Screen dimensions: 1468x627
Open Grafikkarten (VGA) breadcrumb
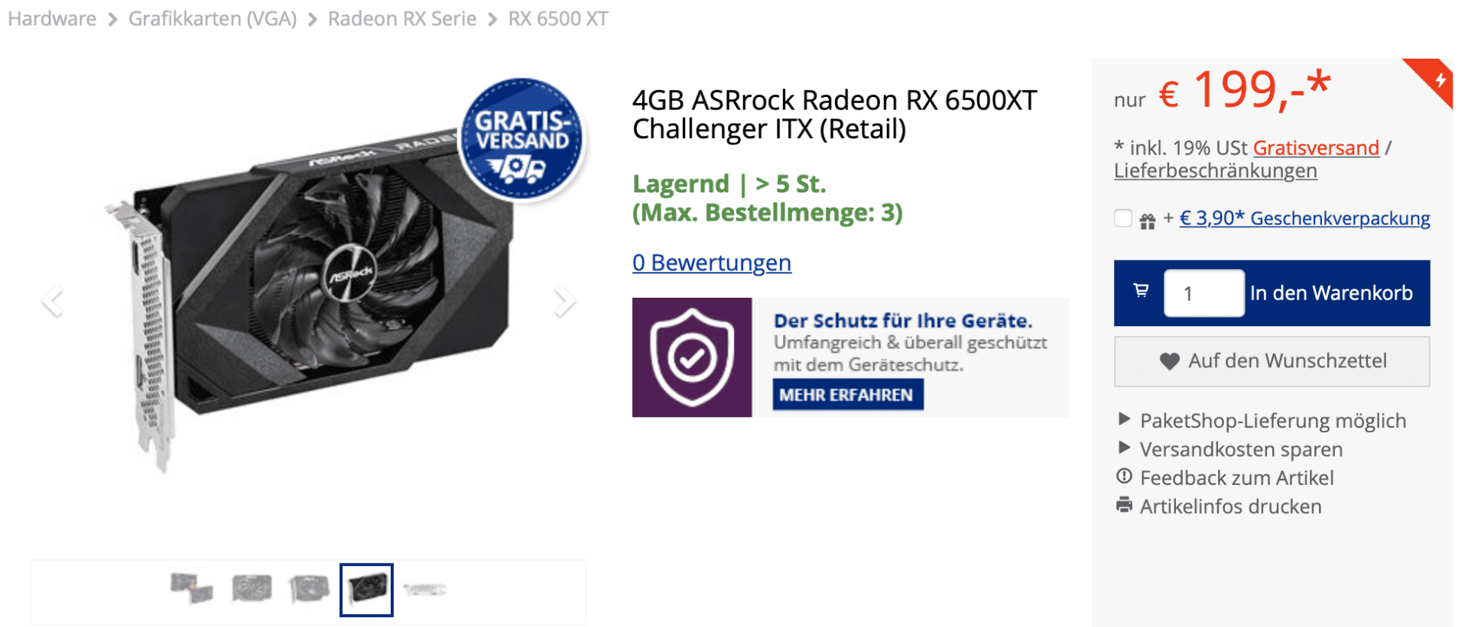pos(213,18)
